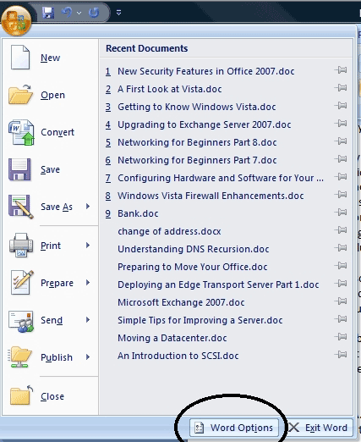The height and width of the screenshot is (442, 361).
Task: Open Understanding DNS Recursion.doc
Action: pos(194,249)
